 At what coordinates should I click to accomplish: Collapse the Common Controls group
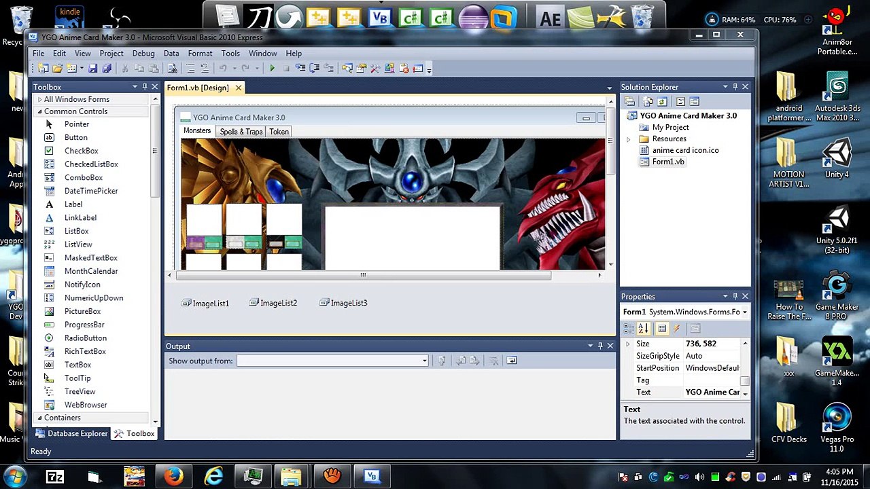pyautogui.click(x=39, y=111)
